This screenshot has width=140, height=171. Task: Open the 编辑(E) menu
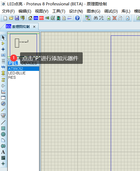click(25, 11)
